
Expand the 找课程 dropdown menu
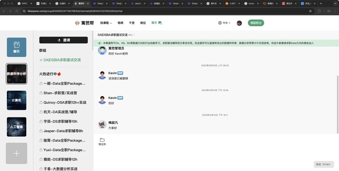click(x=106, y=23)
